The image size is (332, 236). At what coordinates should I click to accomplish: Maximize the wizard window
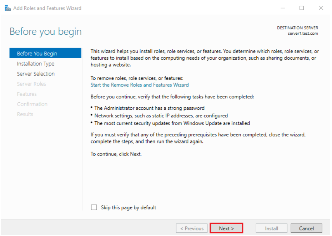[x=302, y=8]
